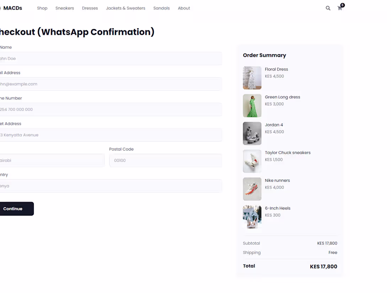Select the Sneakers navigation link
This screenshot has width=391, height=293.
point(64,8)
